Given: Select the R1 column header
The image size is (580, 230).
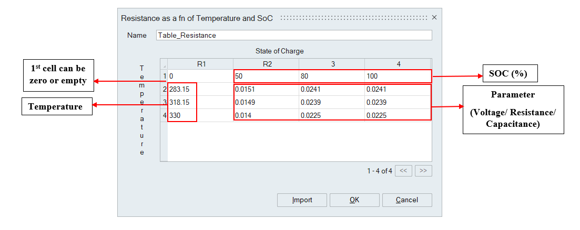Looking at the screenshot, I should pyautogui.click(x=200, y=64).
